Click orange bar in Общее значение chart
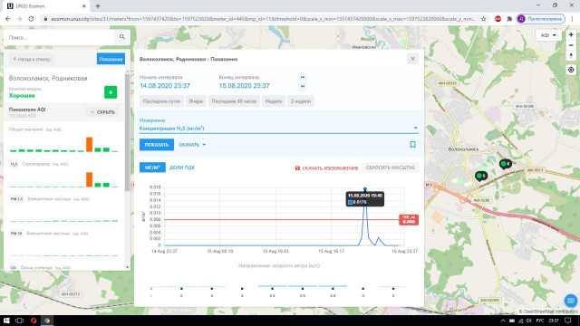This screenshot has width=580, height=326. (89, 145)
